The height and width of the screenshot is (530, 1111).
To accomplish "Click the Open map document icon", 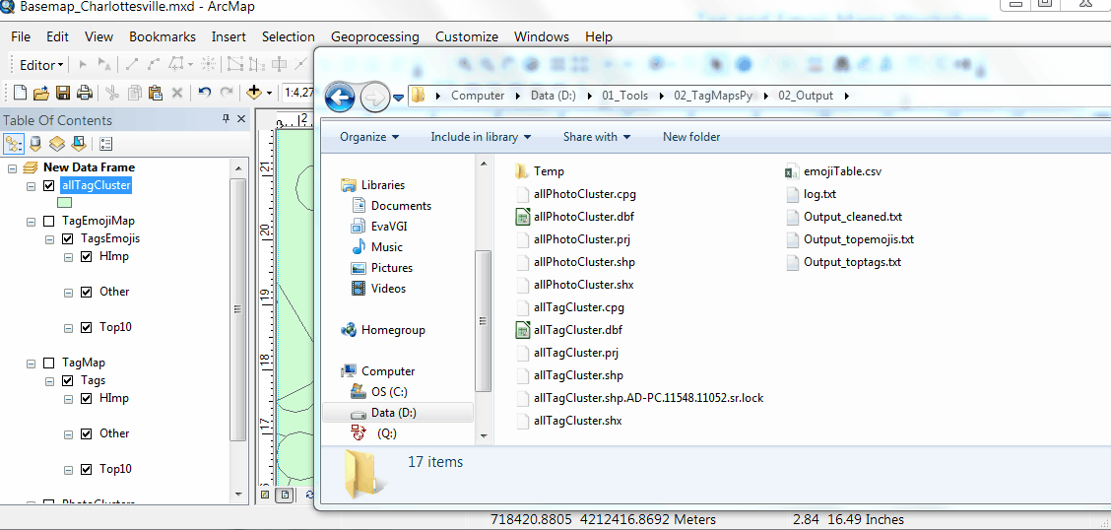I will [x=41, y=93].
